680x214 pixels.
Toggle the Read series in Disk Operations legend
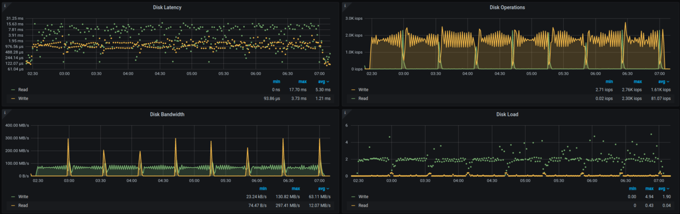363,98
